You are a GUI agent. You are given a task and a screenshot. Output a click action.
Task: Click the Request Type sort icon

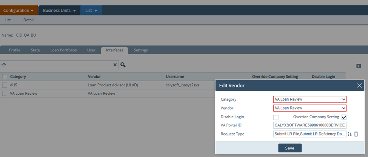350,134
